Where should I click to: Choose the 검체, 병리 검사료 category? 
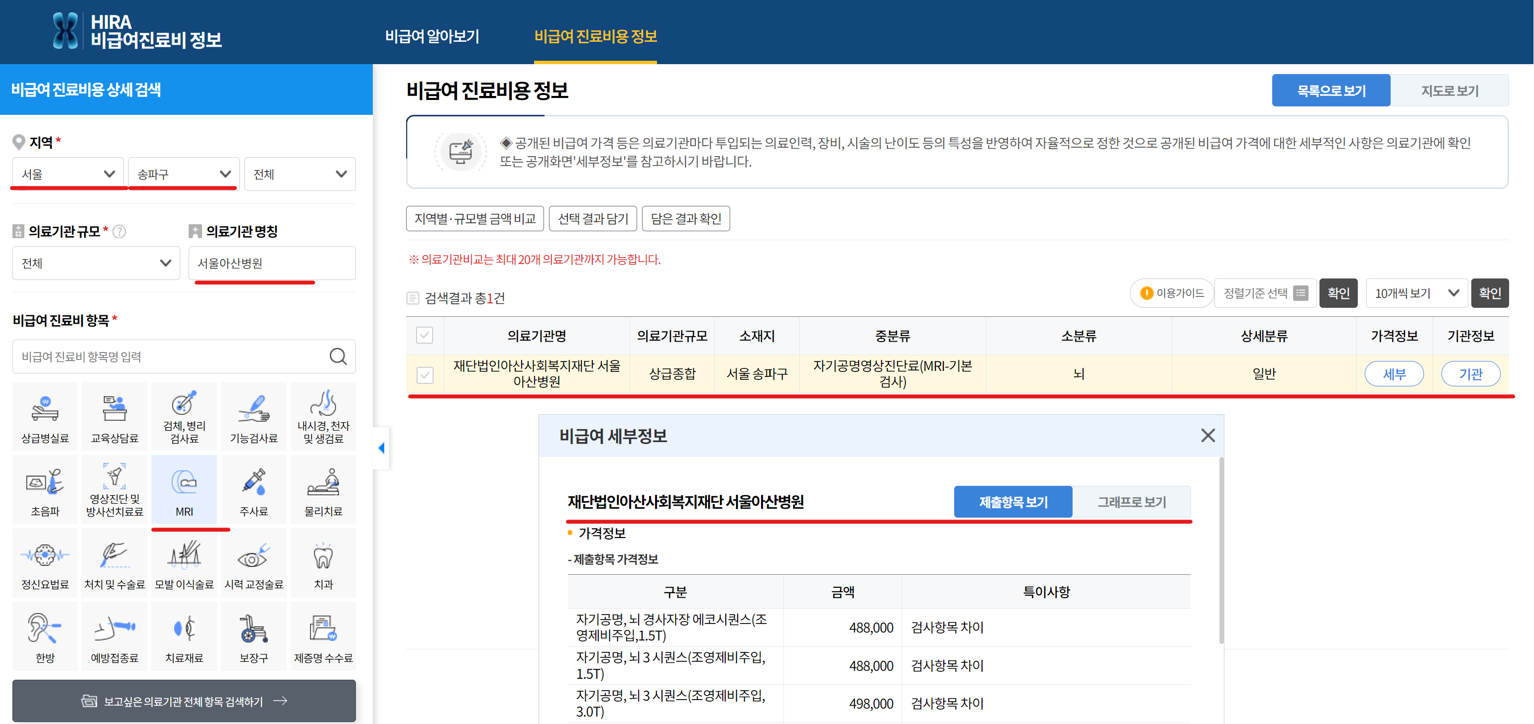184,416
